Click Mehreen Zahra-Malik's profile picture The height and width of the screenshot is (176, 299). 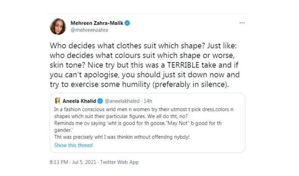58,27
